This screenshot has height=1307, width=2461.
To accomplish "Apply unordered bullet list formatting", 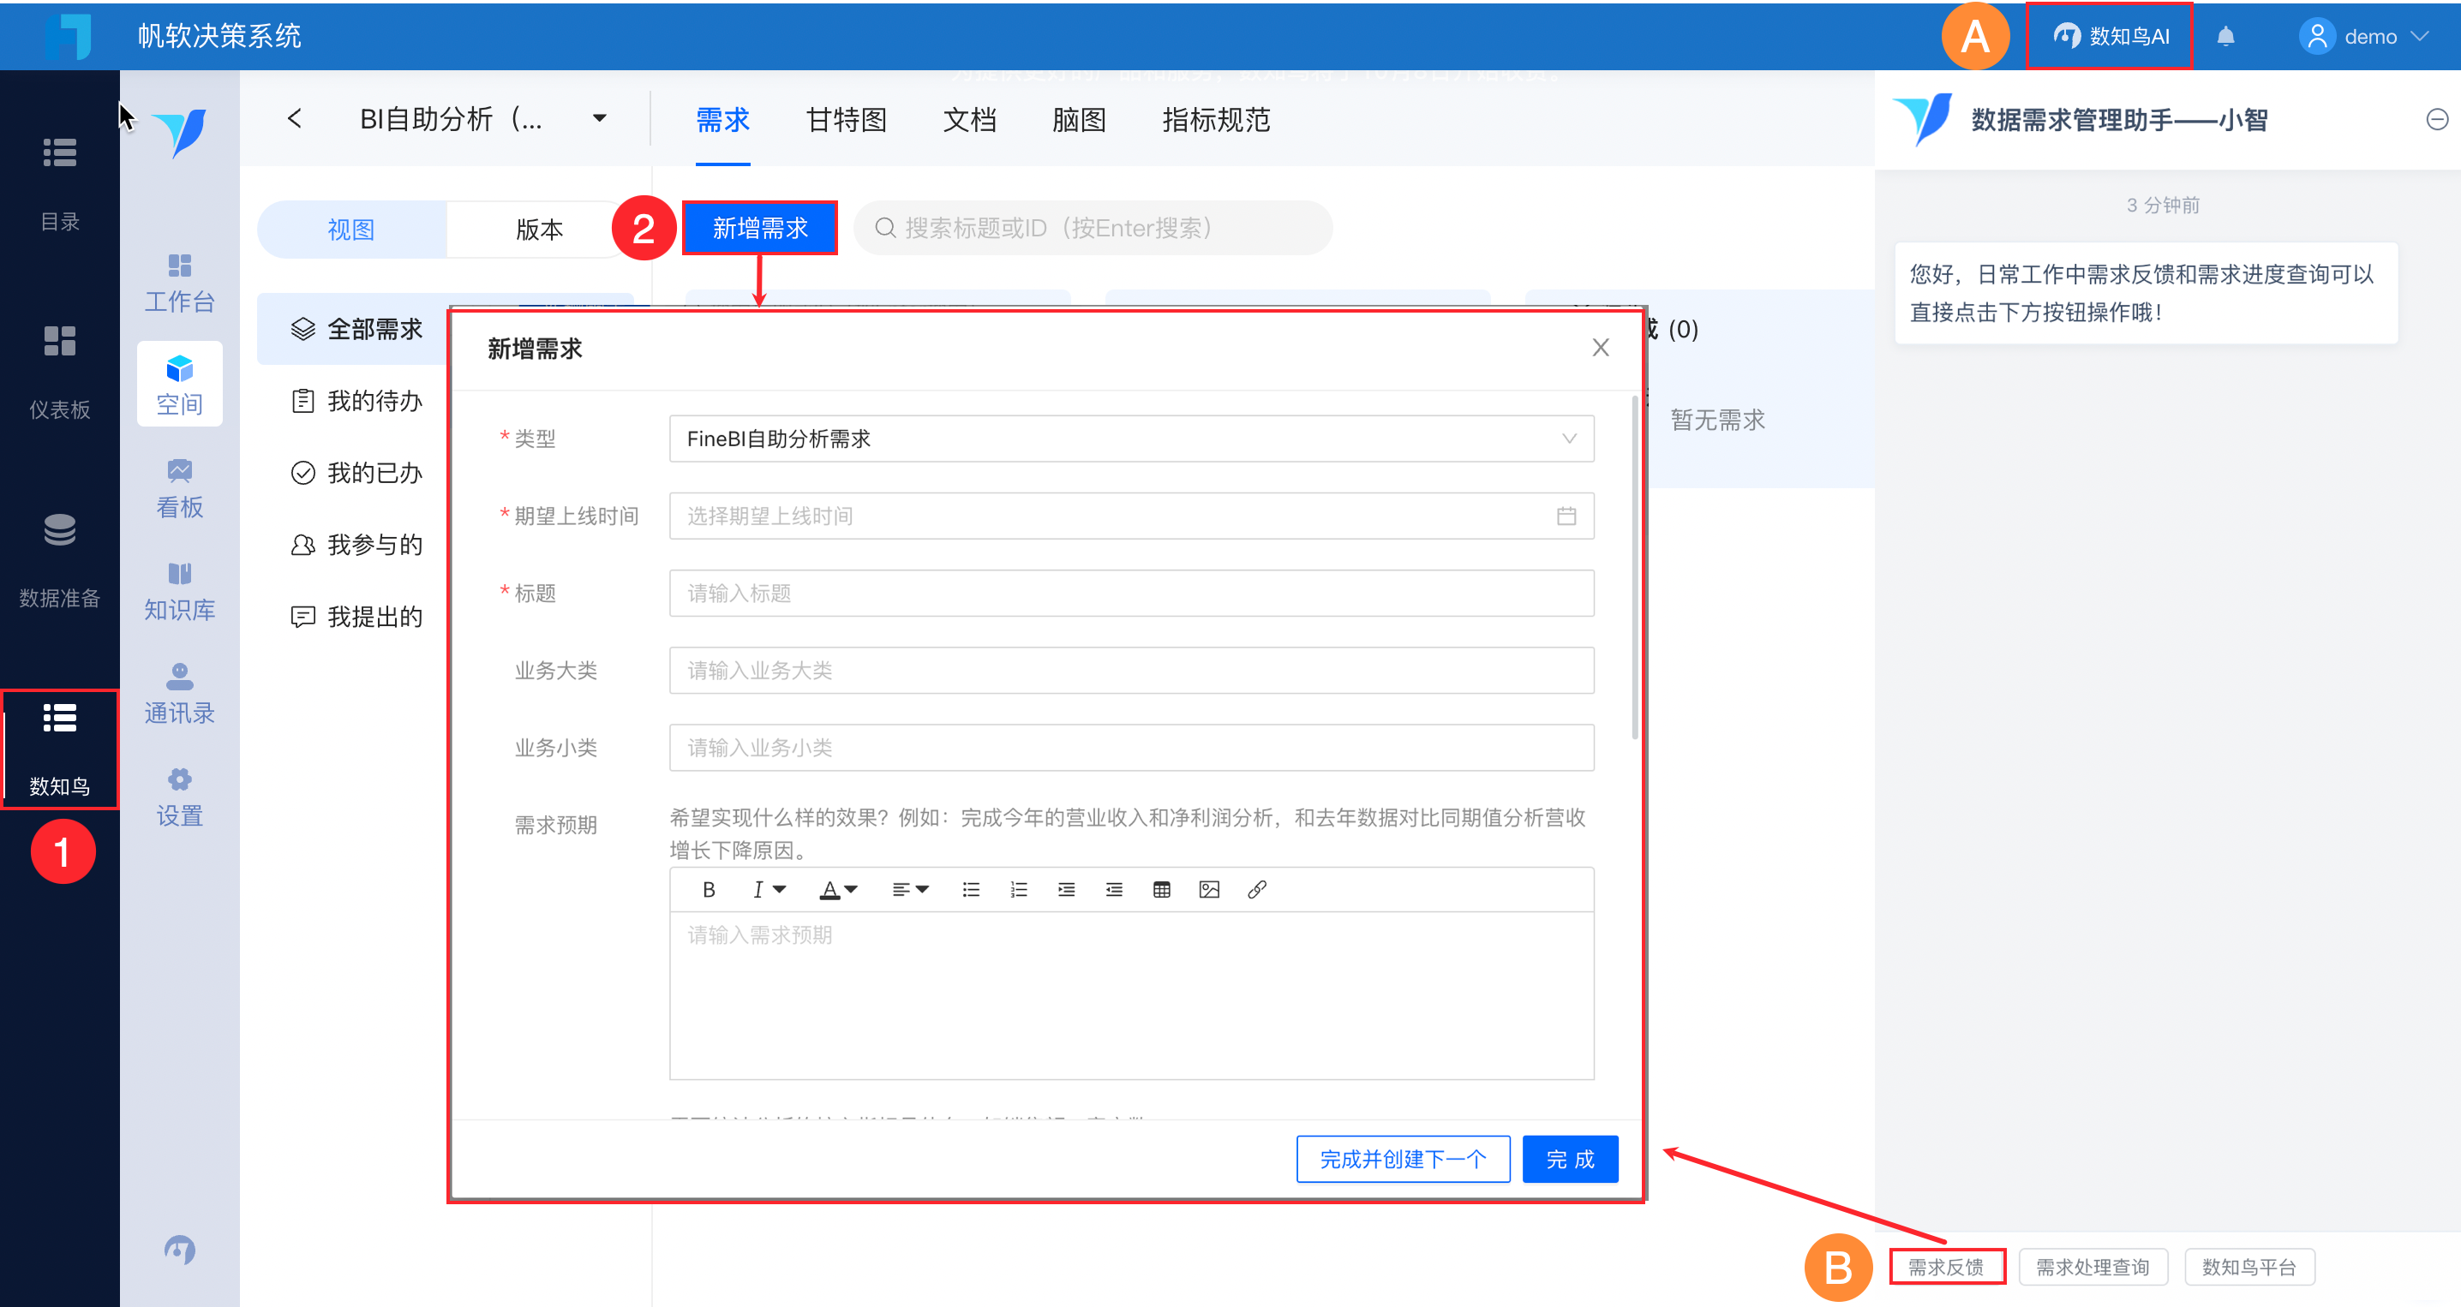I will tap(971, 890).
